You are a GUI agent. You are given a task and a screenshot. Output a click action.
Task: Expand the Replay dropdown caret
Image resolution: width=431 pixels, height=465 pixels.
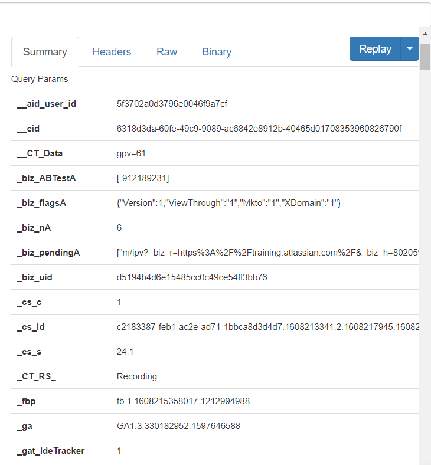pyautogui.click(x=410, y=49)
